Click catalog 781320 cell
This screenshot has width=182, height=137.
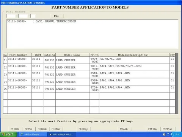coord(49,75)
